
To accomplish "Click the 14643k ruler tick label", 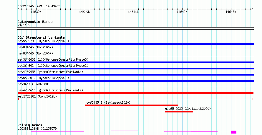I will [231, 12].
